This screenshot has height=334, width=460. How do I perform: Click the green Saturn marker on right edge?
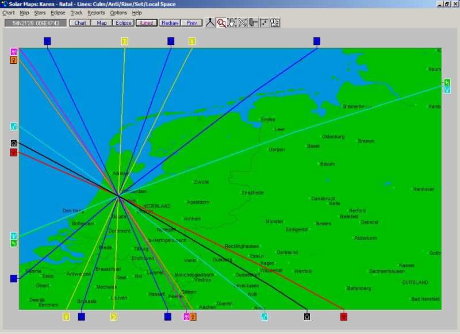point(447,83)
